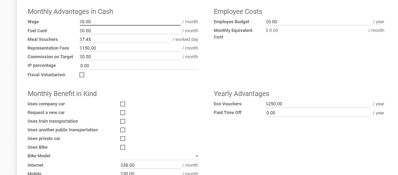Edit the Eco Vouchers yearly amount
The image size is (398, 175).
[318, 104]
